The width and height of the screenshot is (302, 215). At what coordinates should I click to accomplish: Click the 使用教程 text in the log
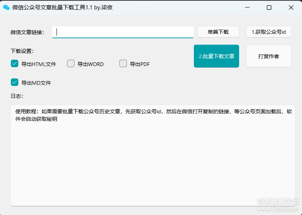27,111
